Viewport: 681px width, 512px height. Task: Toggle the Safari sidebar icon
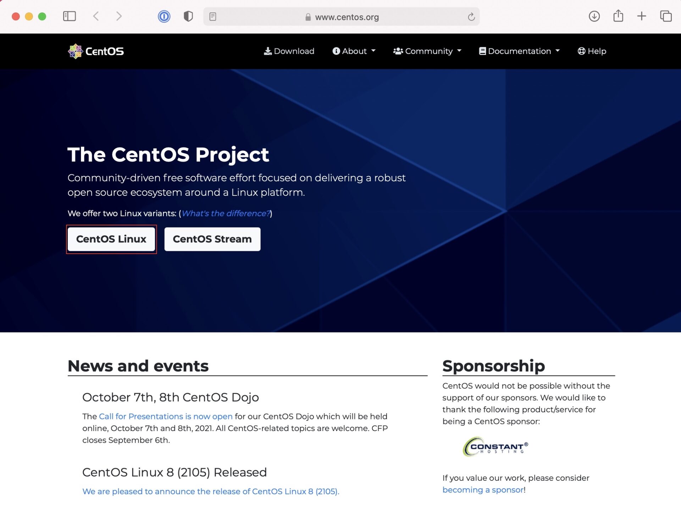click(70, 16)
